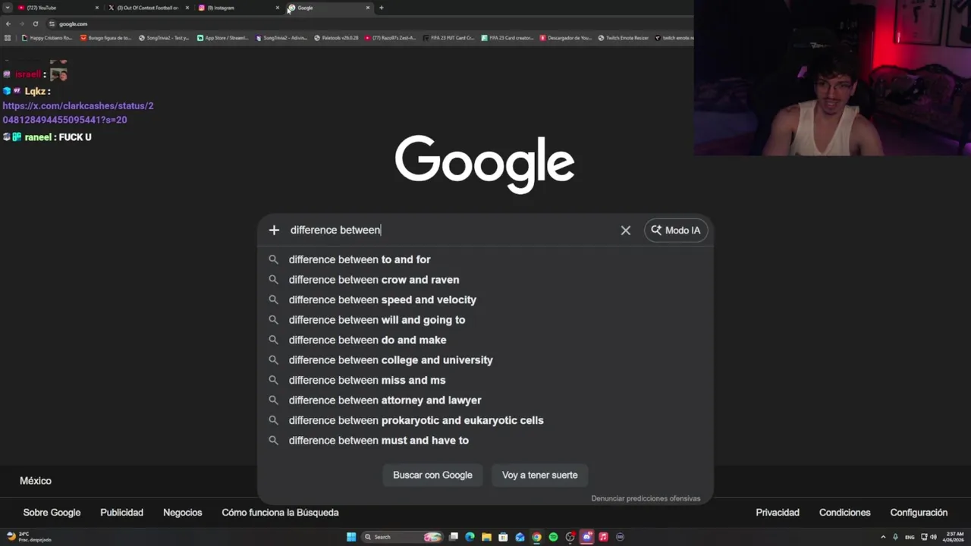Open File Explorer from taskbar
Image resolution: width=971 pixels, height=546 pixels.
coord(486,537)
